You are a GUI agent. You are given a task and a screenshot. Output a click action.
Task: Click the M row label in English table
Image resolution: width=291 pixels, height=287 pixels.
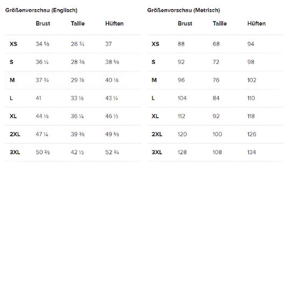pos(12,80)
